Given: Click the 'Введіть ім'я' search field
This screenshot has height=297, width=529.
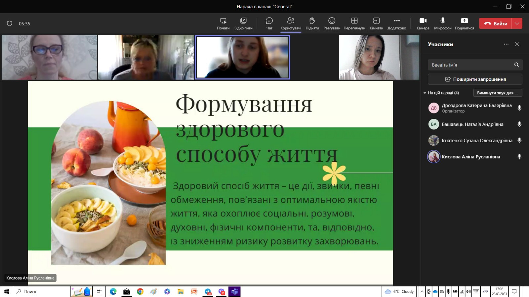Looking at the screenshot, I should (x=470, y=65).
